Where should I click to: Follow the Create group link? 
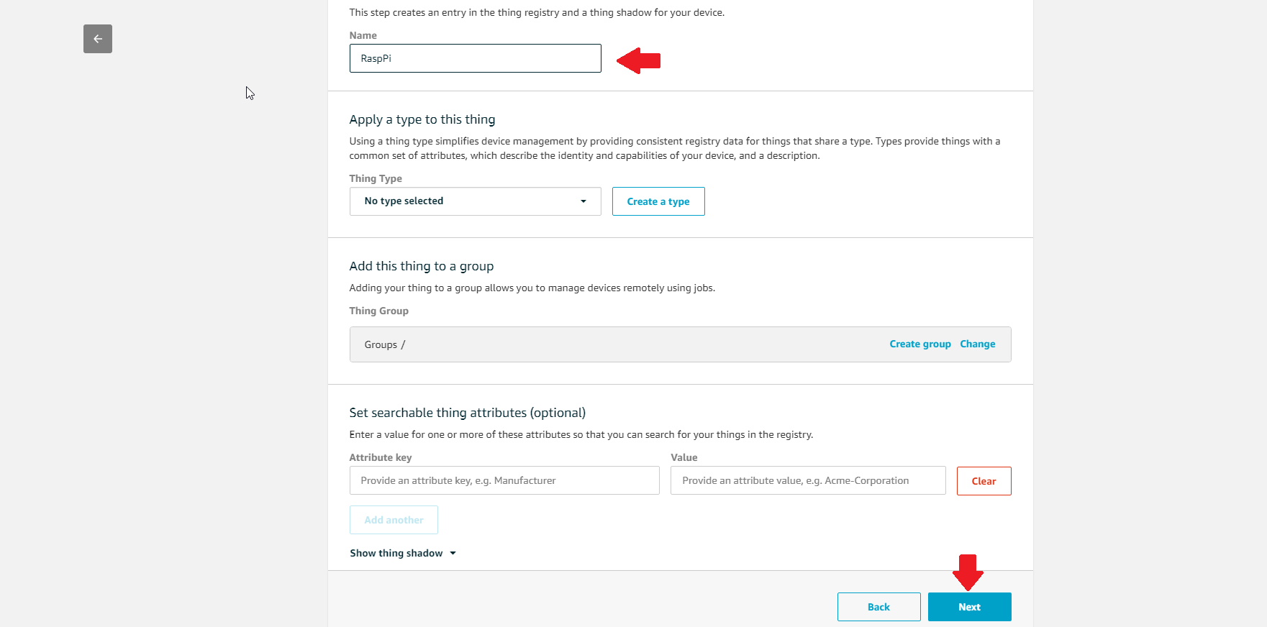coord(919,344)
